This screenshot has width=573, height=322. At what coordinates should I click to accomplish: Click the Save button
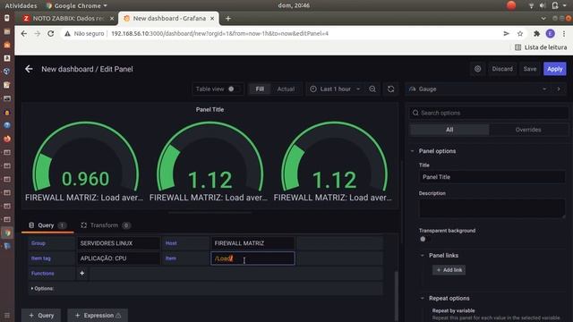530,69
